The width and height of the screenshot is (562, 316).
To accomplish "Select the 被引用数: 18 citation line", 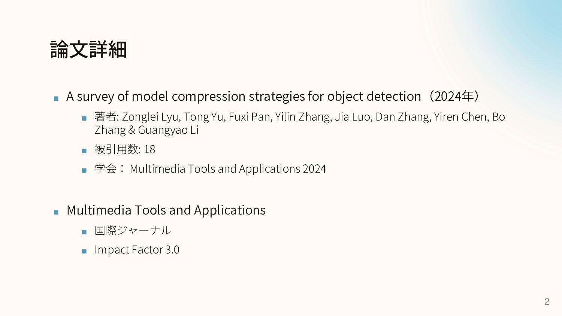I will click(125, 149).
